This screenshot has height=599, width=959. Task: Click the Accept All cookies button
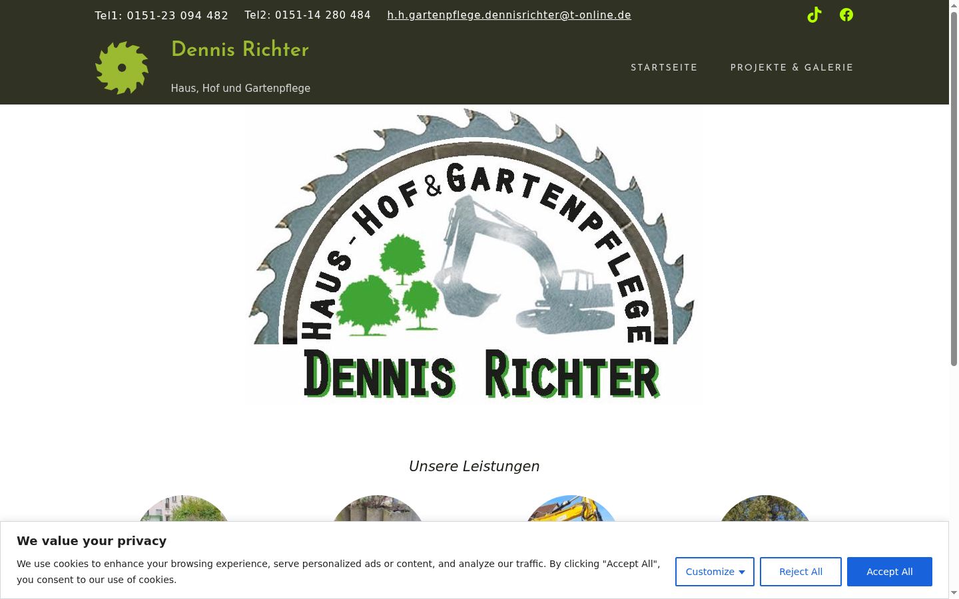click(x=889, y=572)
